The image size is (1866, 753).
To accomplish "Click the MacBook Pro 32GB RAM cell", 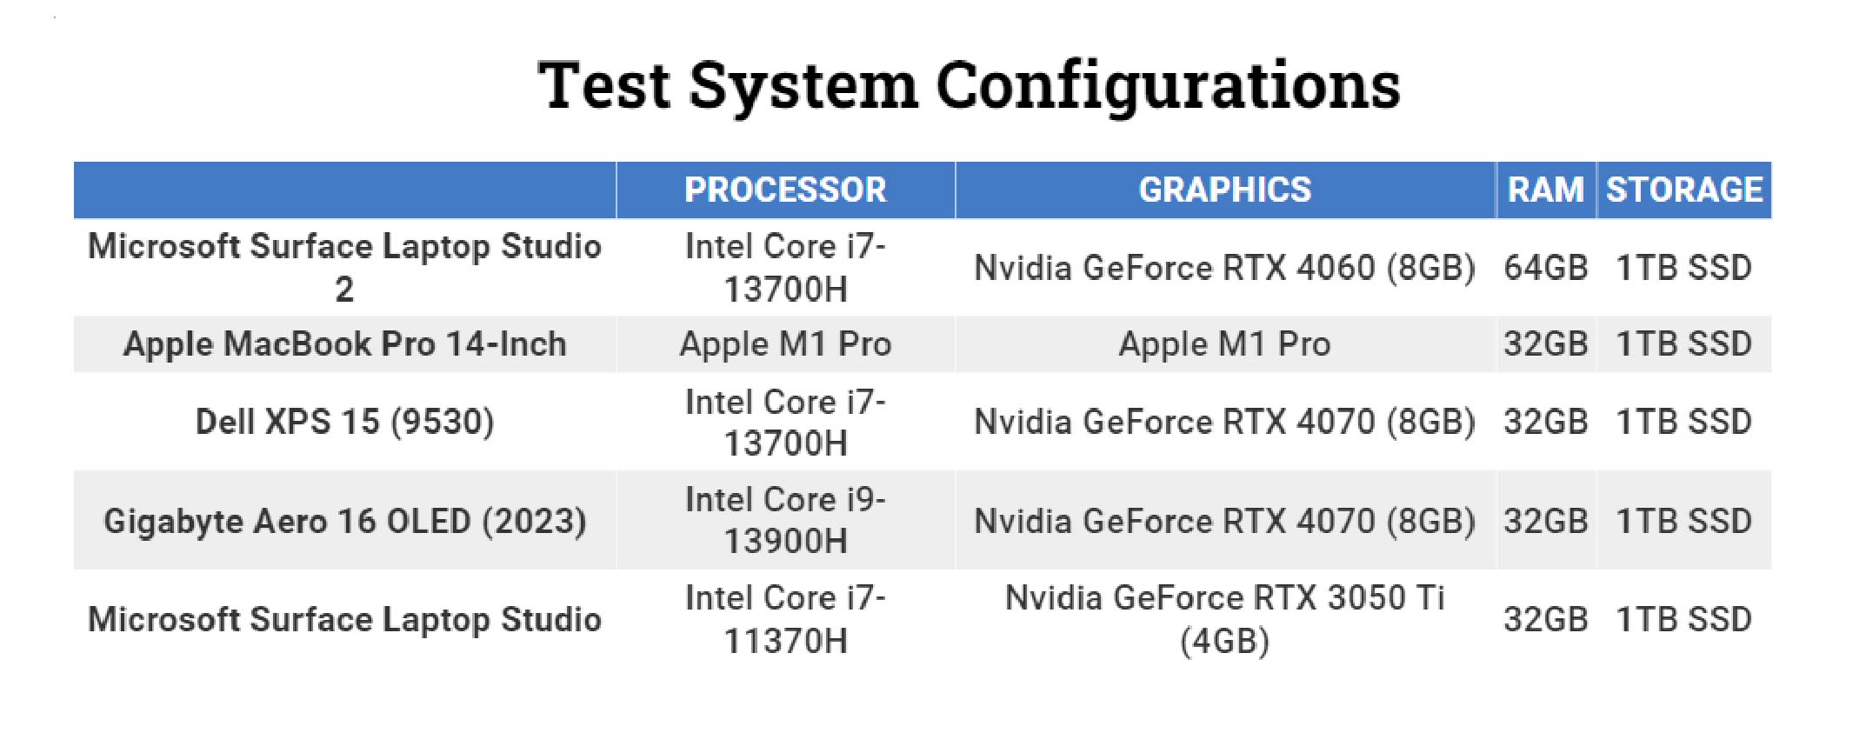I will coord(1545,344).
